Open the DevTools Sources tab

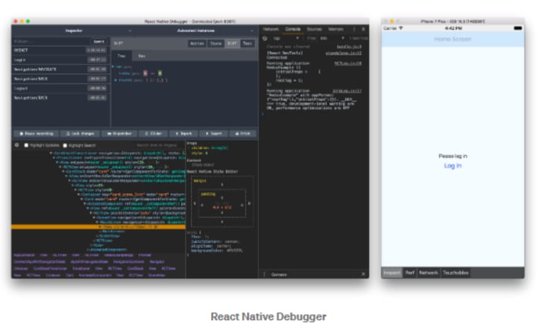click(x=315, y=29)
